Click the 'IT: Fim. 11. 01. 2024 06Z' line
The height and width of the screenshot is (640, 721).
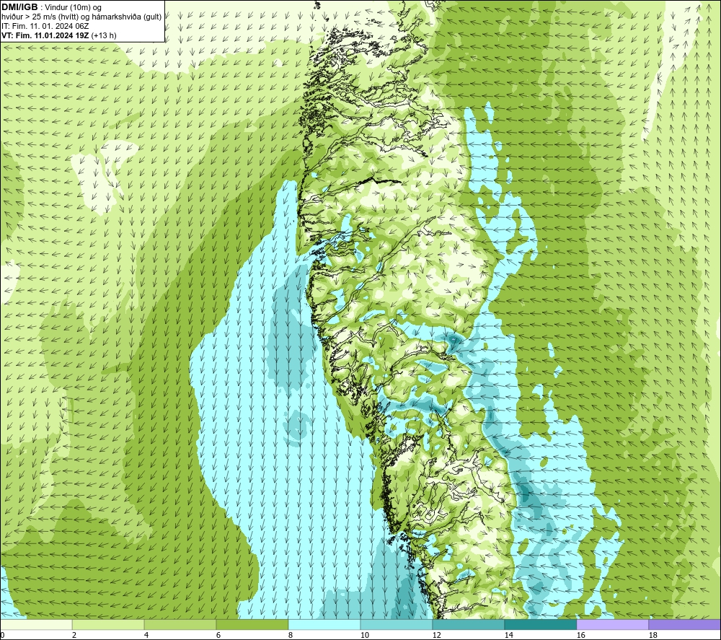(x=45, y=26)
